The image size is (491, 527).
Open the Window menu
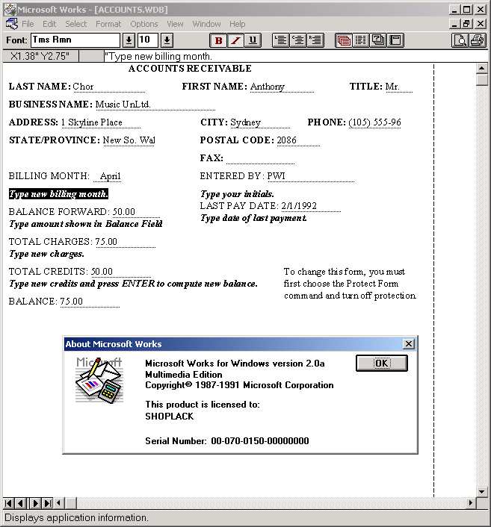[x=206, y=24]
